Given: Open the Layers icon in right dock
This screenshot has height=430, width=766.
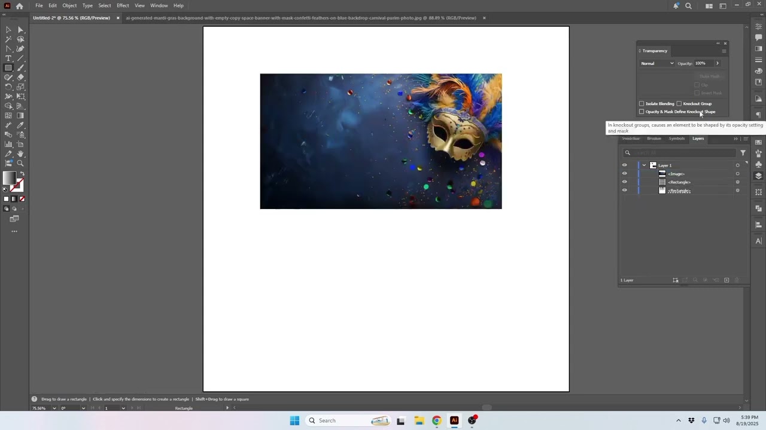Looking at the screenshot, I should pyautogui.click(x=759, y=176).
